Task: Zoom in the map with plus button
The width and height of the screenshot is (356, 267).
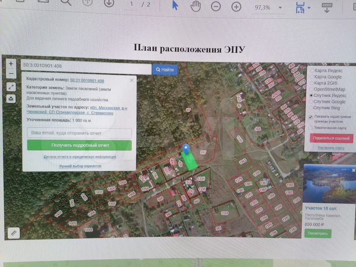Action: point(11,64)
